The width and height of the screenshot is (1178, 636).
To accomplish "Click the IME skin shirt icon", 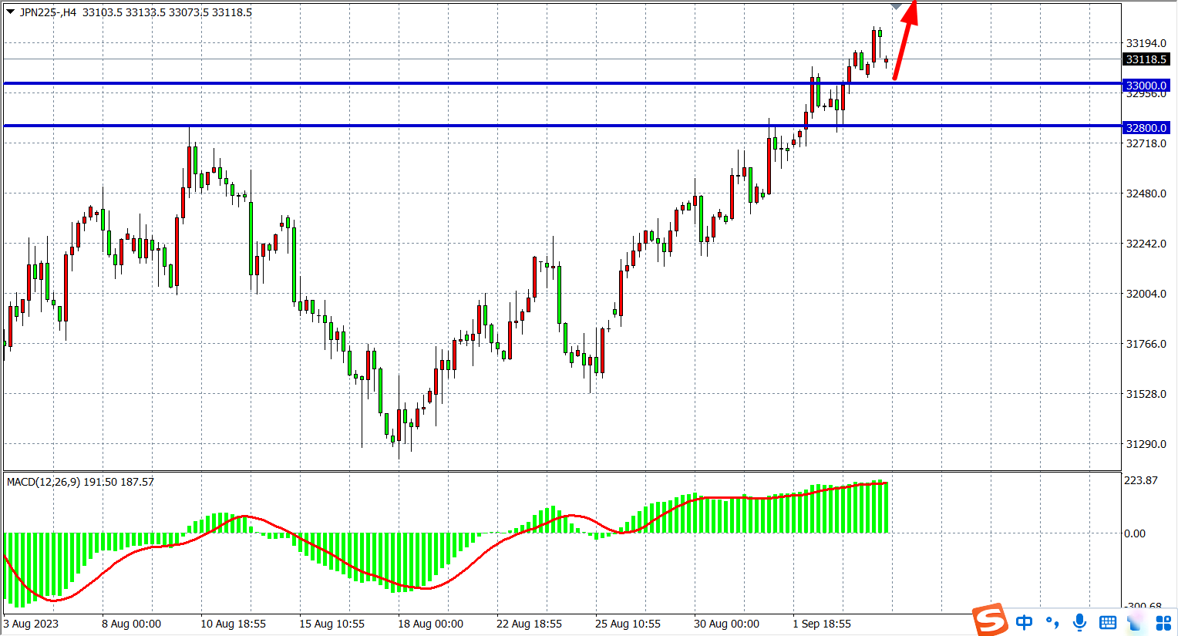I will tap(1136, 622).
